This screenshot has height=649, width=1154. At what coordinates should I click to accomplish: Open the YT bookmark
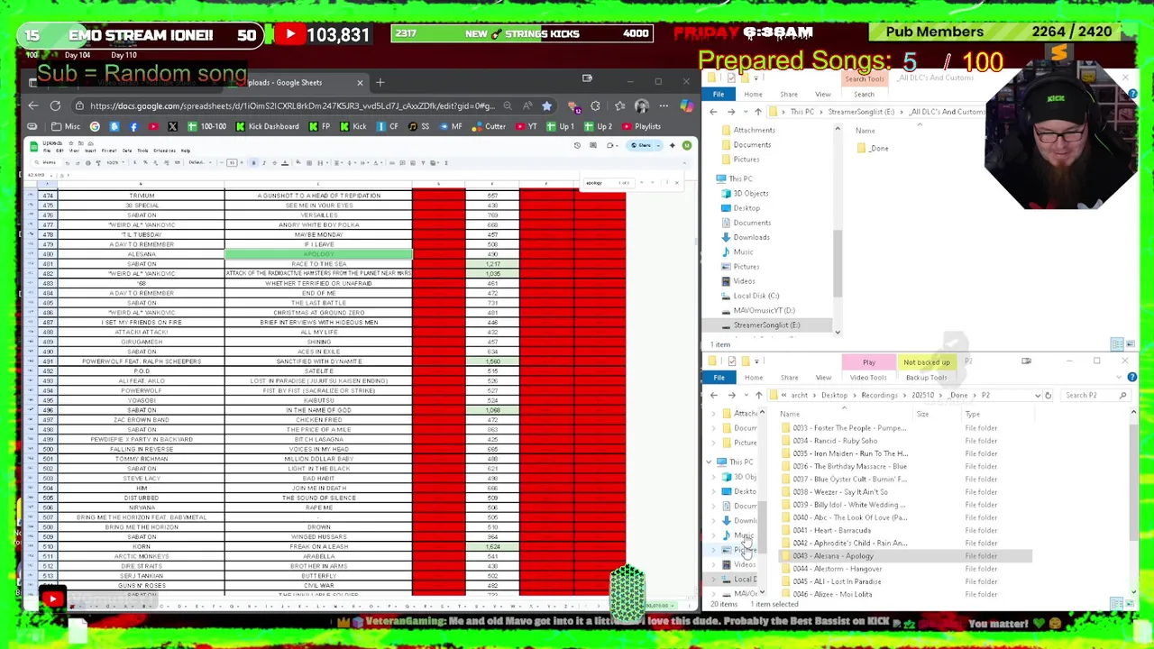click(x=526, y=126)
